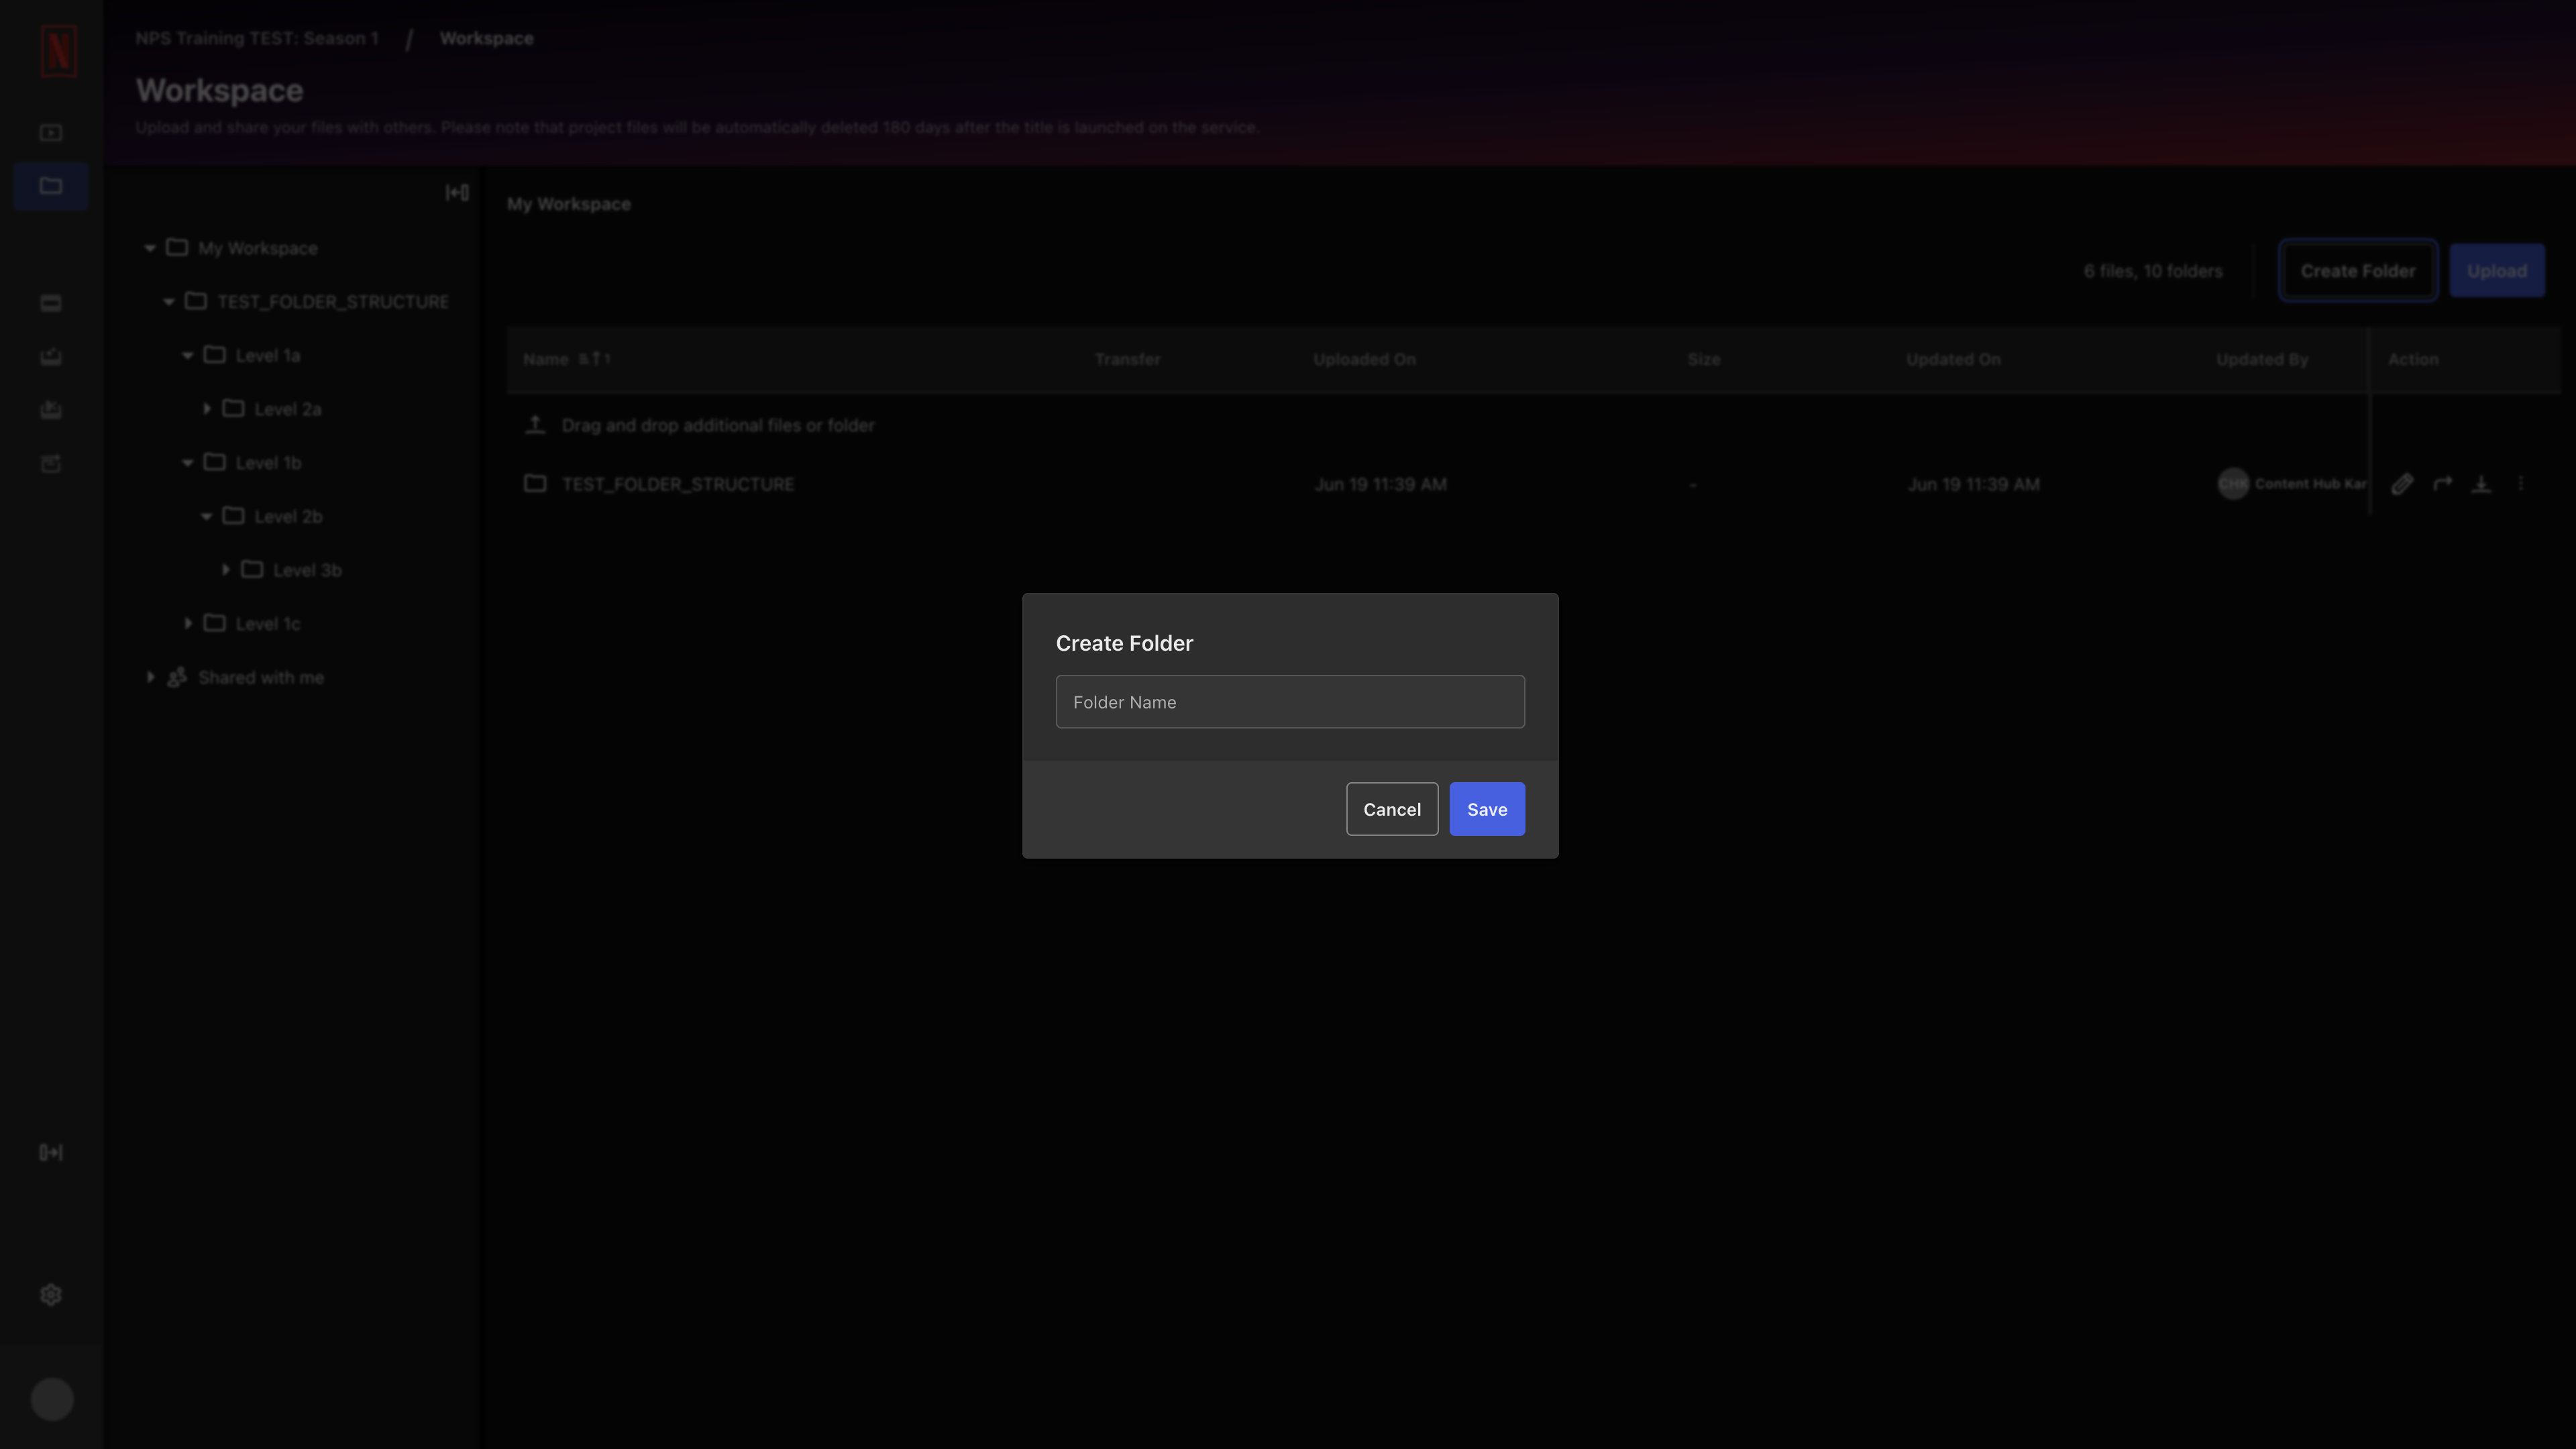Collapse the Level 2b tree node
2576x1449 pixels.
[x=207, y=516]
